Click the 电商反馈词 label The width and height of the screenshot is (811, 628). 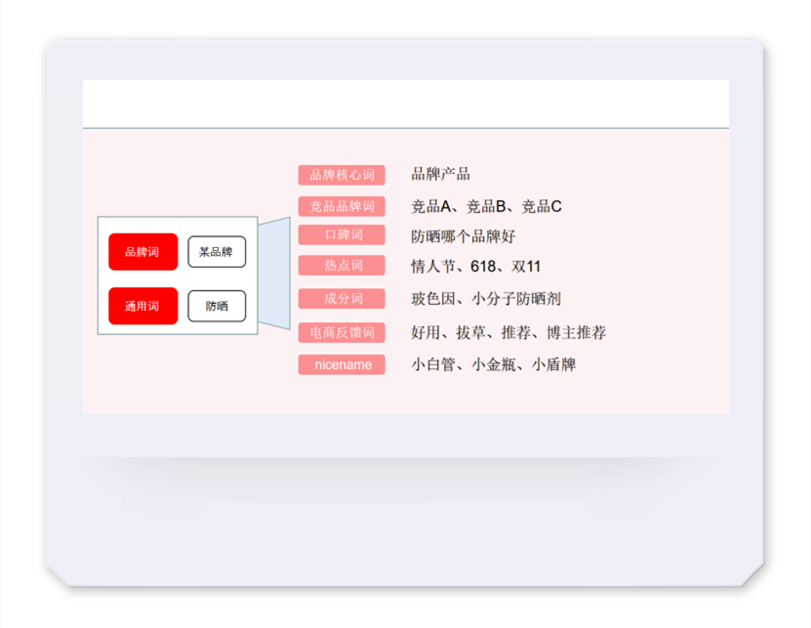click(342, 332)
